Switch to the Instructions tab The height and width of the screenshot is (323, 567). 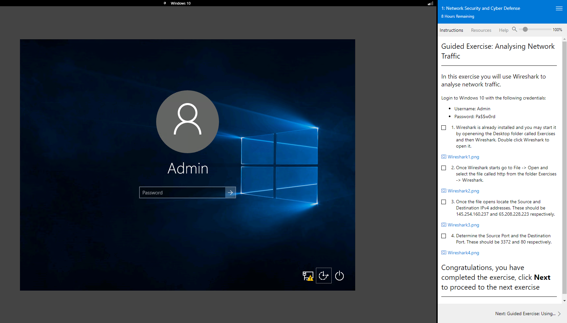(x=451, y=30)
